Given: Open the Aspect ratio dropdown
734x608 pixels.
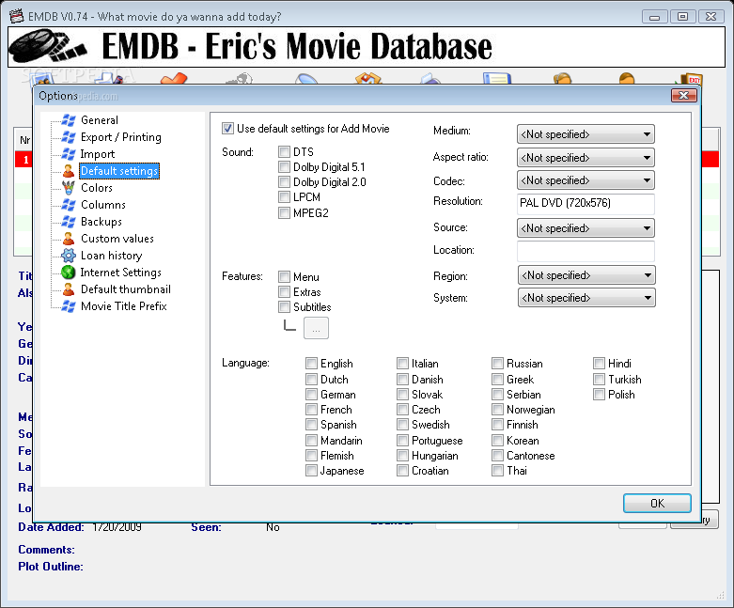Looking at the screenshot, I should pos(586,158).
